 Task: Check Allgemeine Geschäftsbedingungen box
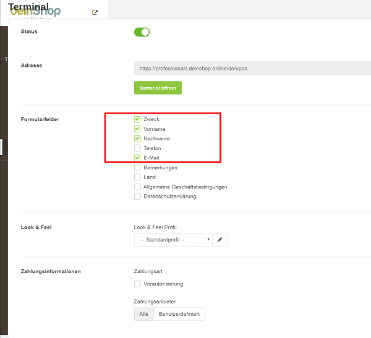137,187
